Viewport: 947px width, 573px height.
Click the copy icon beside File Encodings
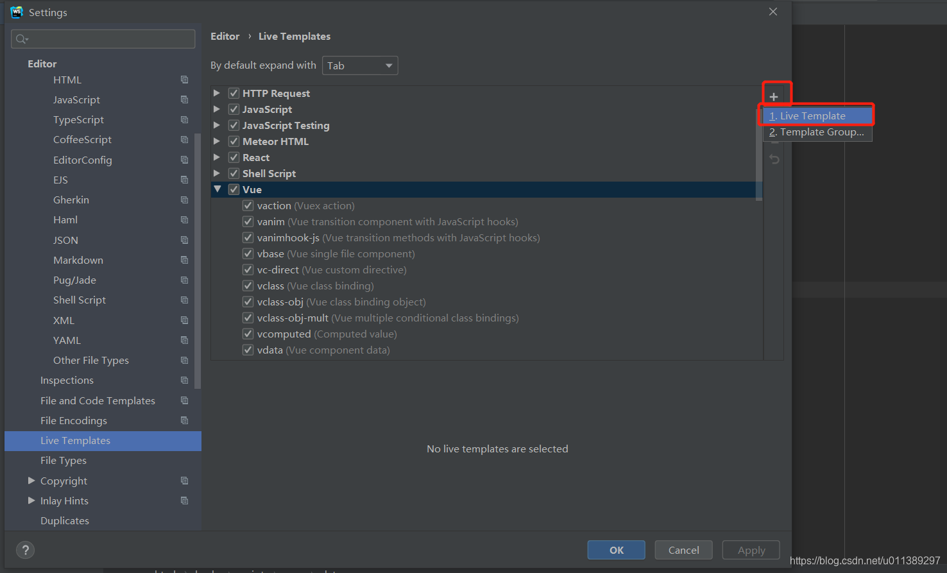tap(185, 420)
